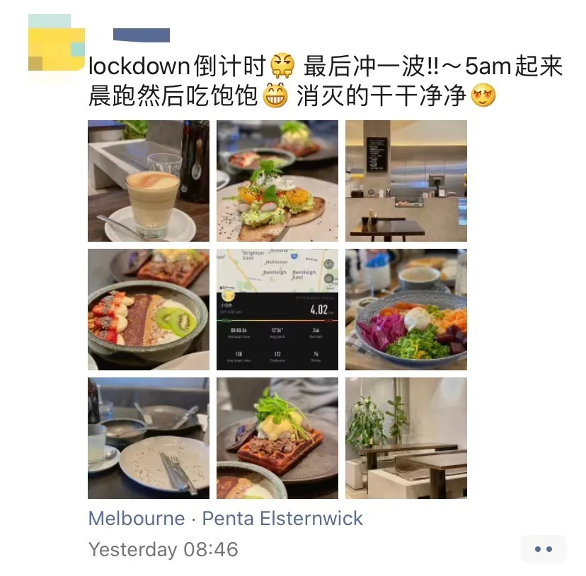Viewport: 586px width, 576px height.
Task: View the latte glass photo
Action: [x=149, y=181]
